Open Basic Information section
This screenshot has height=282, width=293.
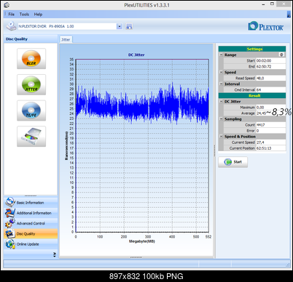coord(31,202)
